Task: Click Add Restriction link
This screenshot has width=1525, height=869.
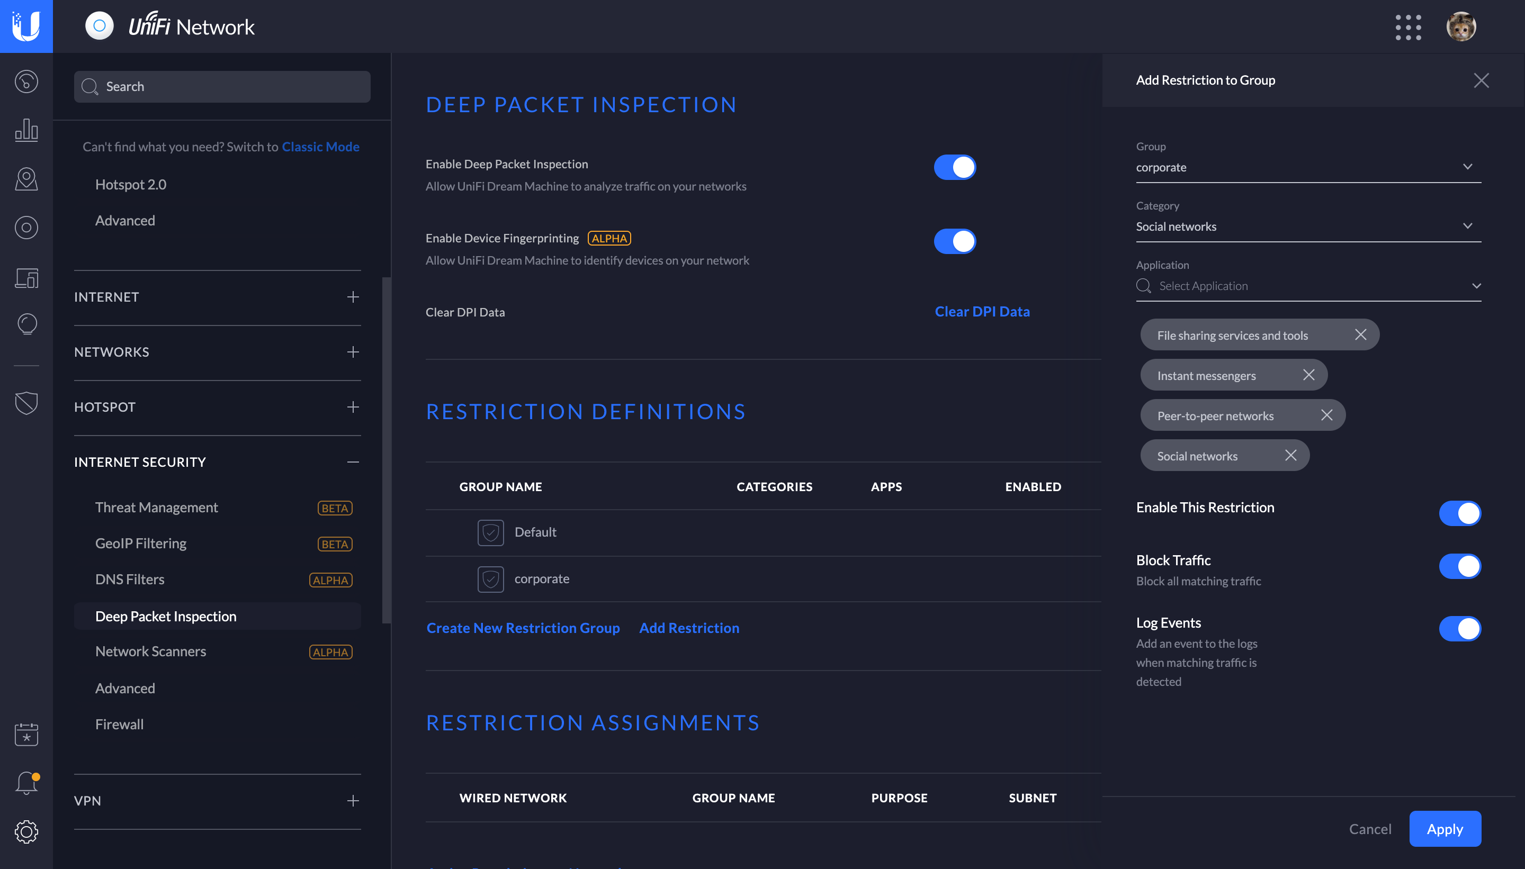Action: [689, 628]
